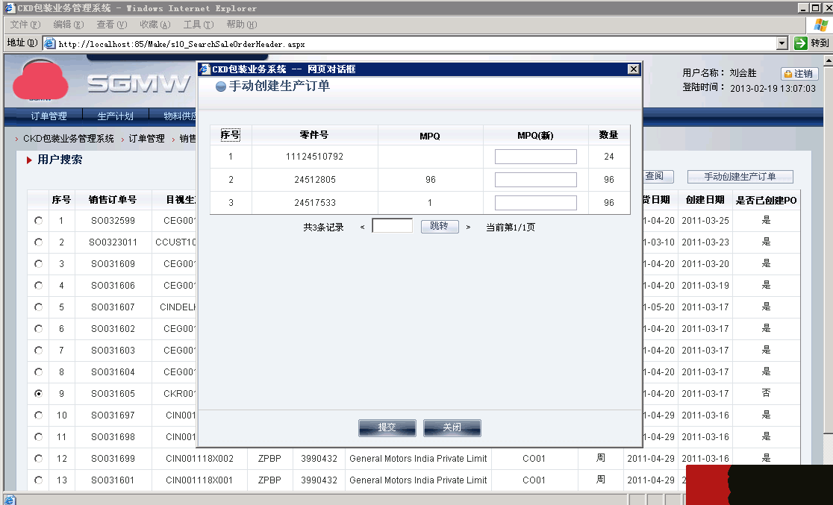Screen dimensions: 833x505
Task: Click order number SO031698 cell
Action: pos(113,436)
